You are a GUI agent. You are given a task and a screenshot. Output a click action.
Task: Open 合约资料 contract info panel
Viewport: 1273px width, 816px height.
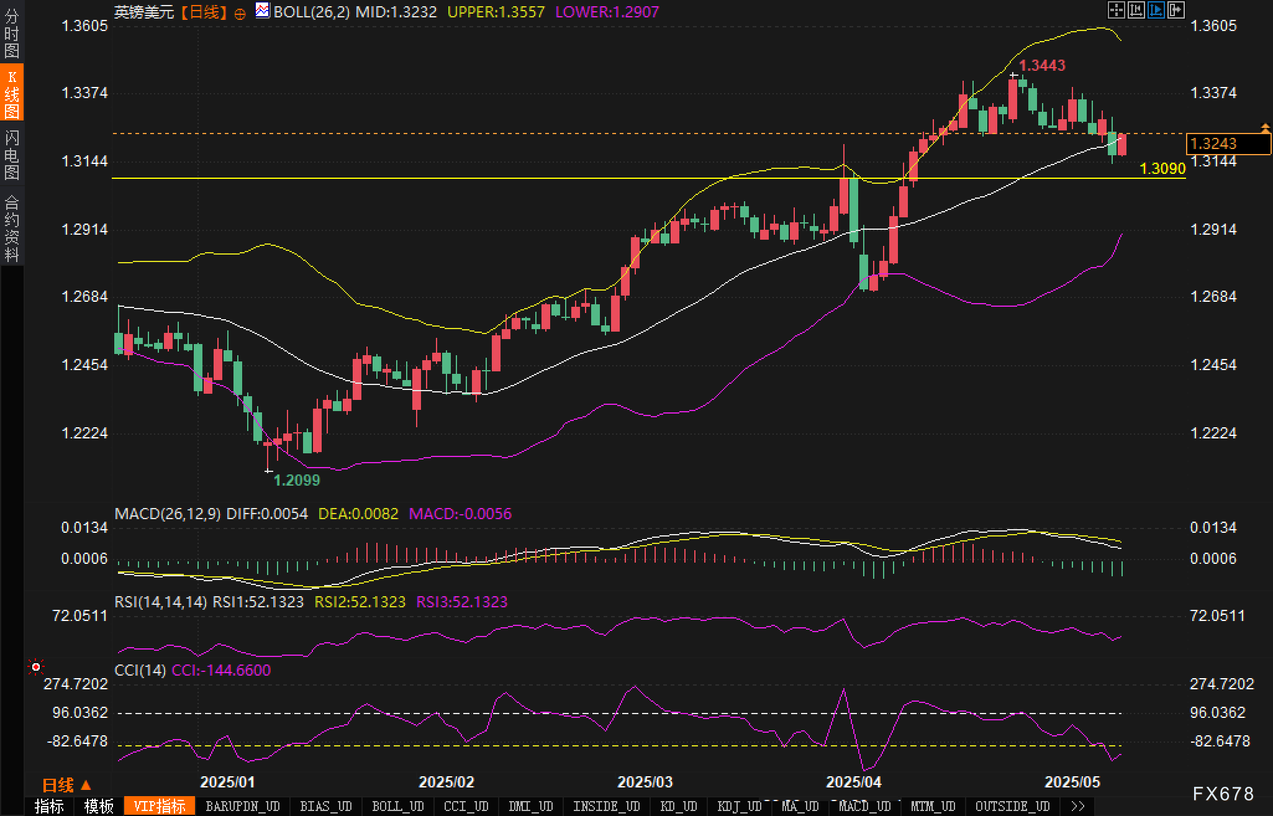click(12, 228)
